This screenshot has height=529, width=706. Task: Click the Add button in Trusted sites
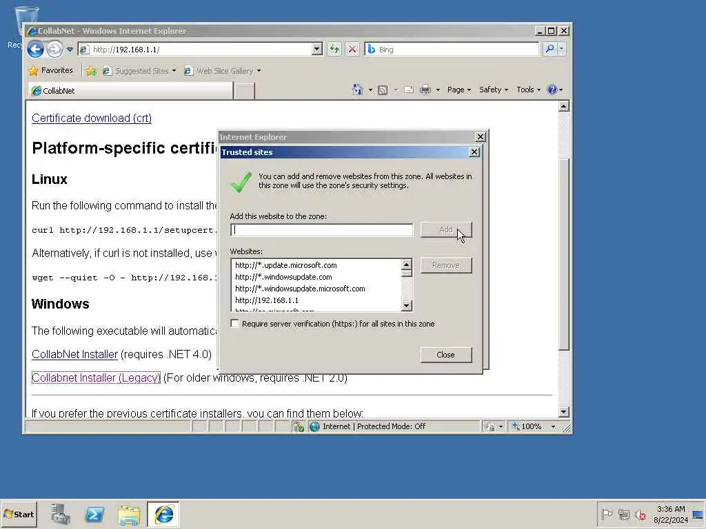click(446, 230)
